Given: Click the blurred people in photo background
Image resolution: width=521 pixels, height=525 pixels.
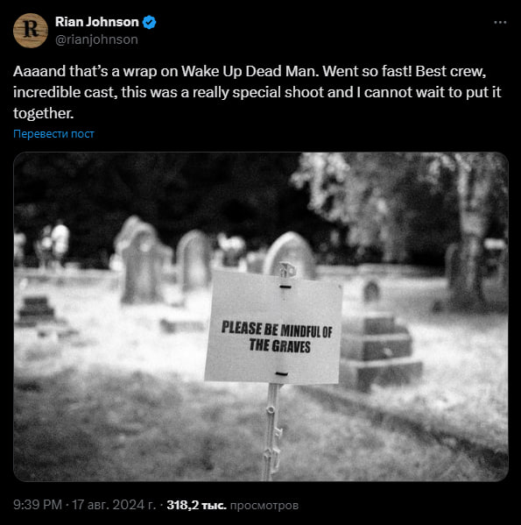Looking at the screenshot, I should [53, 243].
